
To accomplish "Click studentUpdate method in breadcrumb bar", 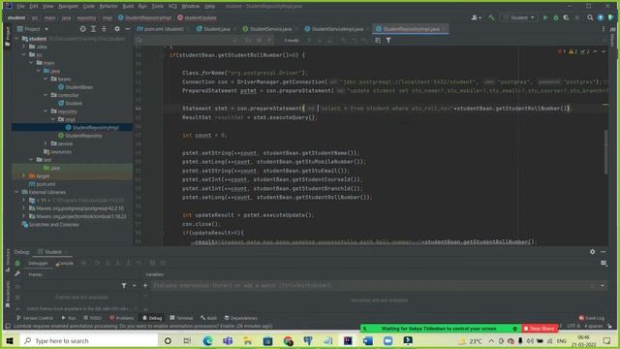I will click(197, 17).
